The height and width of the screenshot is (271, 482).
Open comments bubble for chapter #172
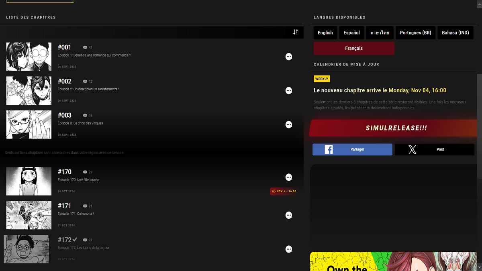[x=288, y=249]
